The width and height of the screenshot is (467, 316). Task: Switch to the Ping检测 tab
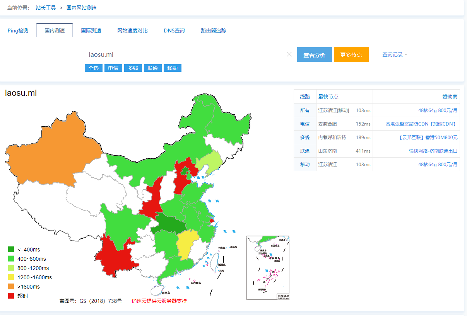(x=18, y=31)
